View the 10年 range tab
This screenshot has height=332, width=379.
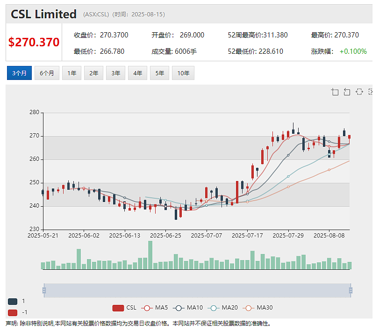[183, 73]
